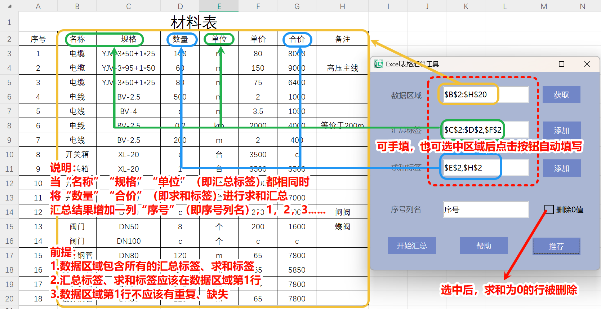Viewport: 601px width, 309px height.
Task: Click the 序号列名 input field
Action: (x=486, y=209)
